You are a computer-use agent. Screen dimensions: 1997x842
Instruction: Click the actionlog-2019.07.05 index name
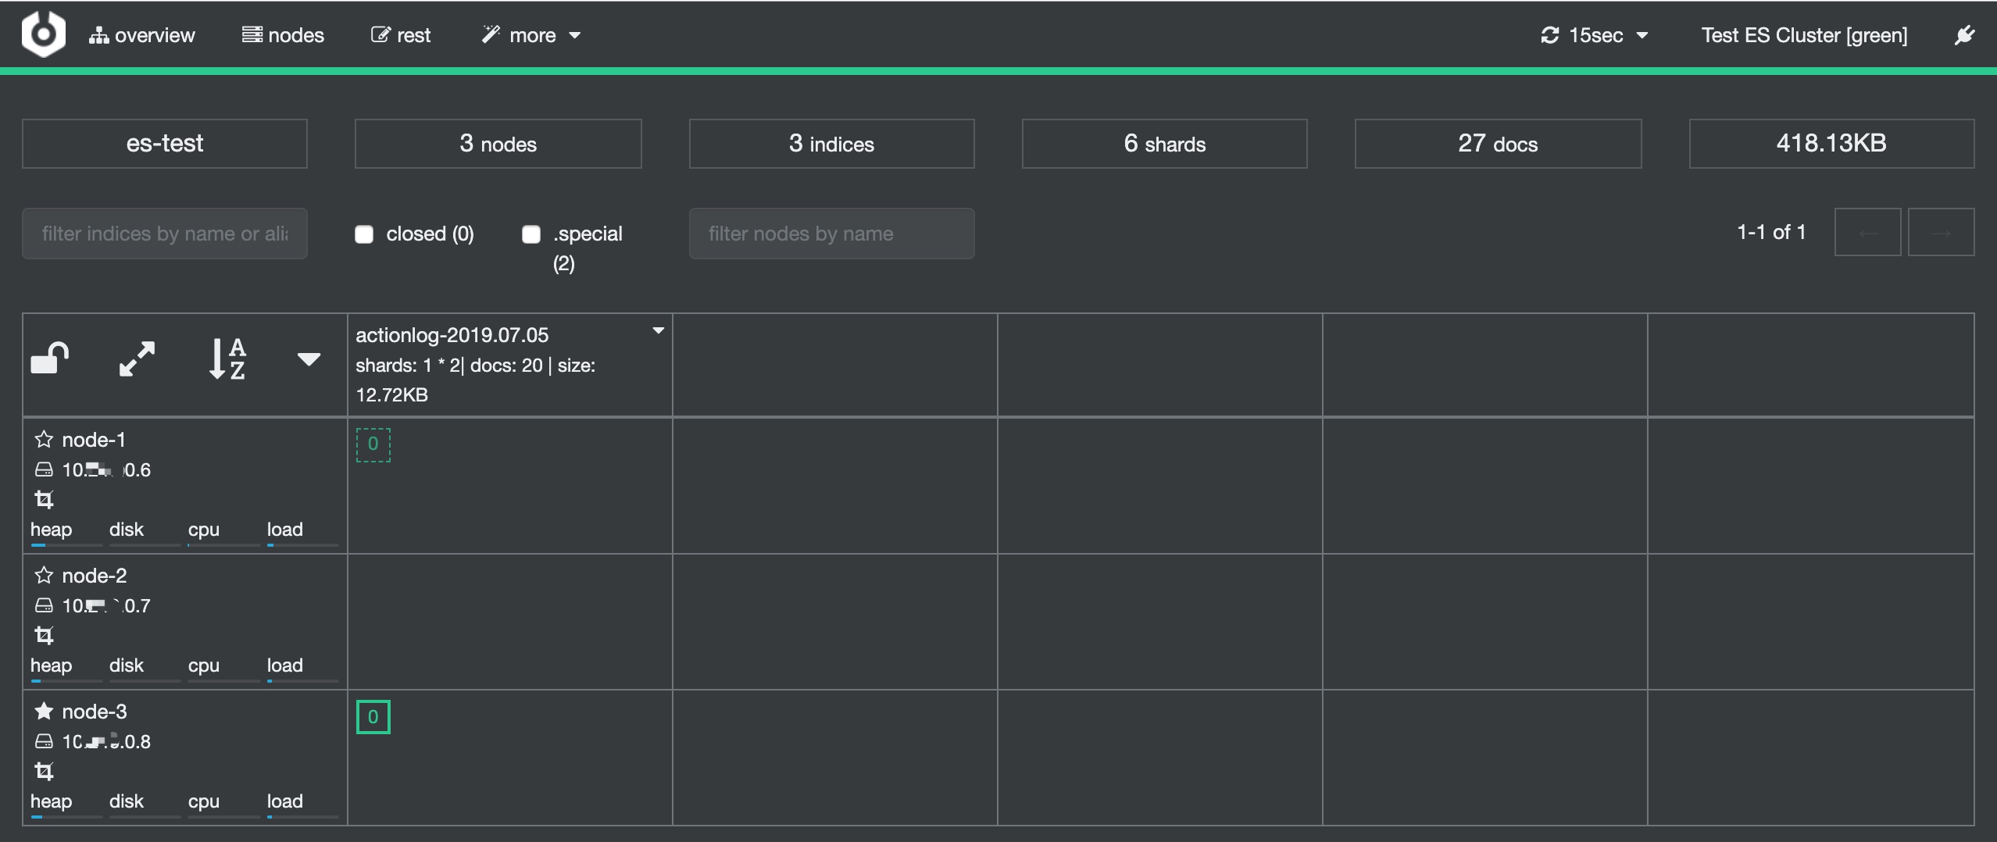(x=452, y=335)
